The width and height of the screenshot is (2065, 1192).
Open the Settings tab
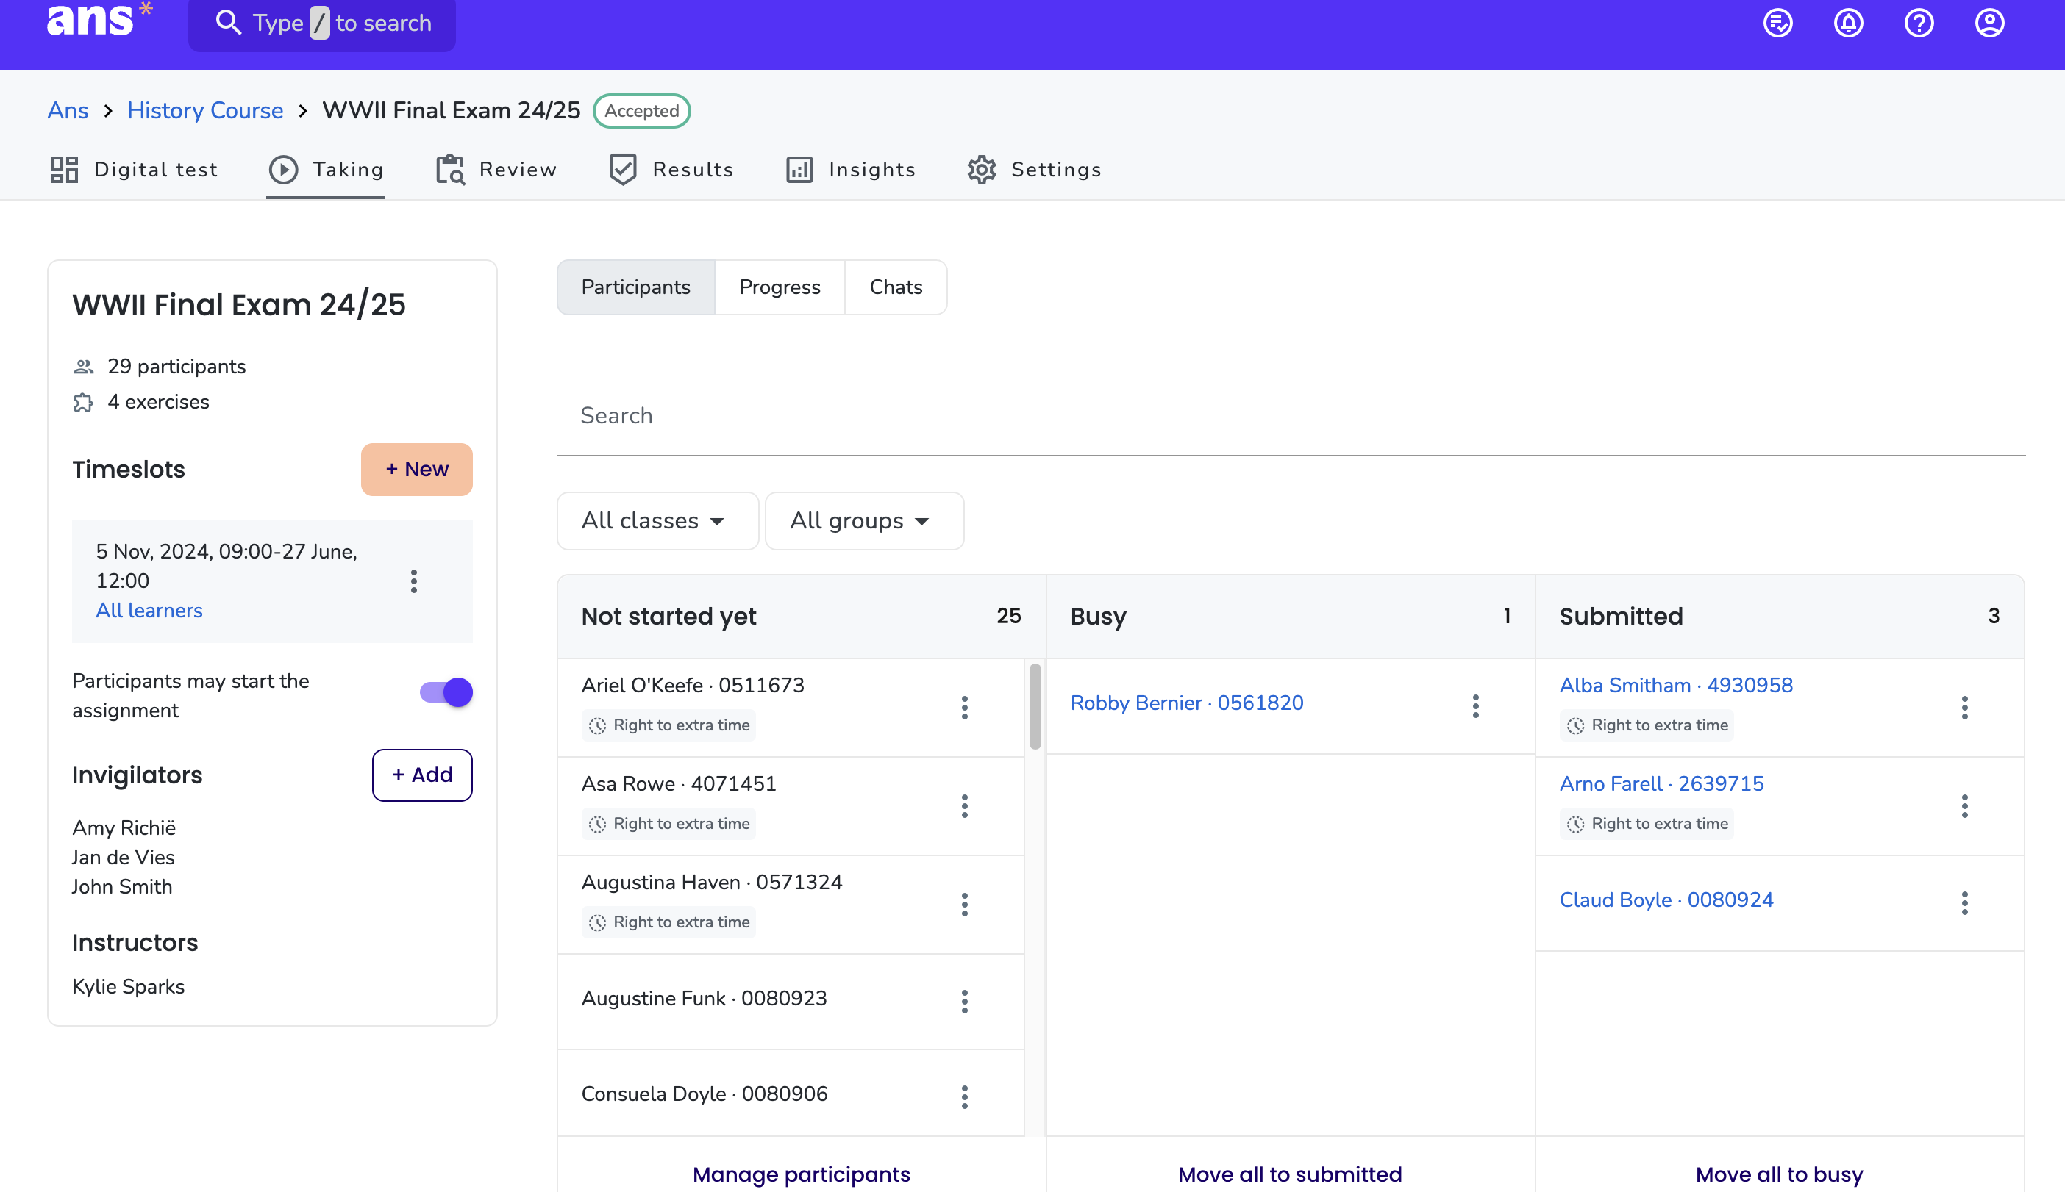click(x=1035, y=170)
